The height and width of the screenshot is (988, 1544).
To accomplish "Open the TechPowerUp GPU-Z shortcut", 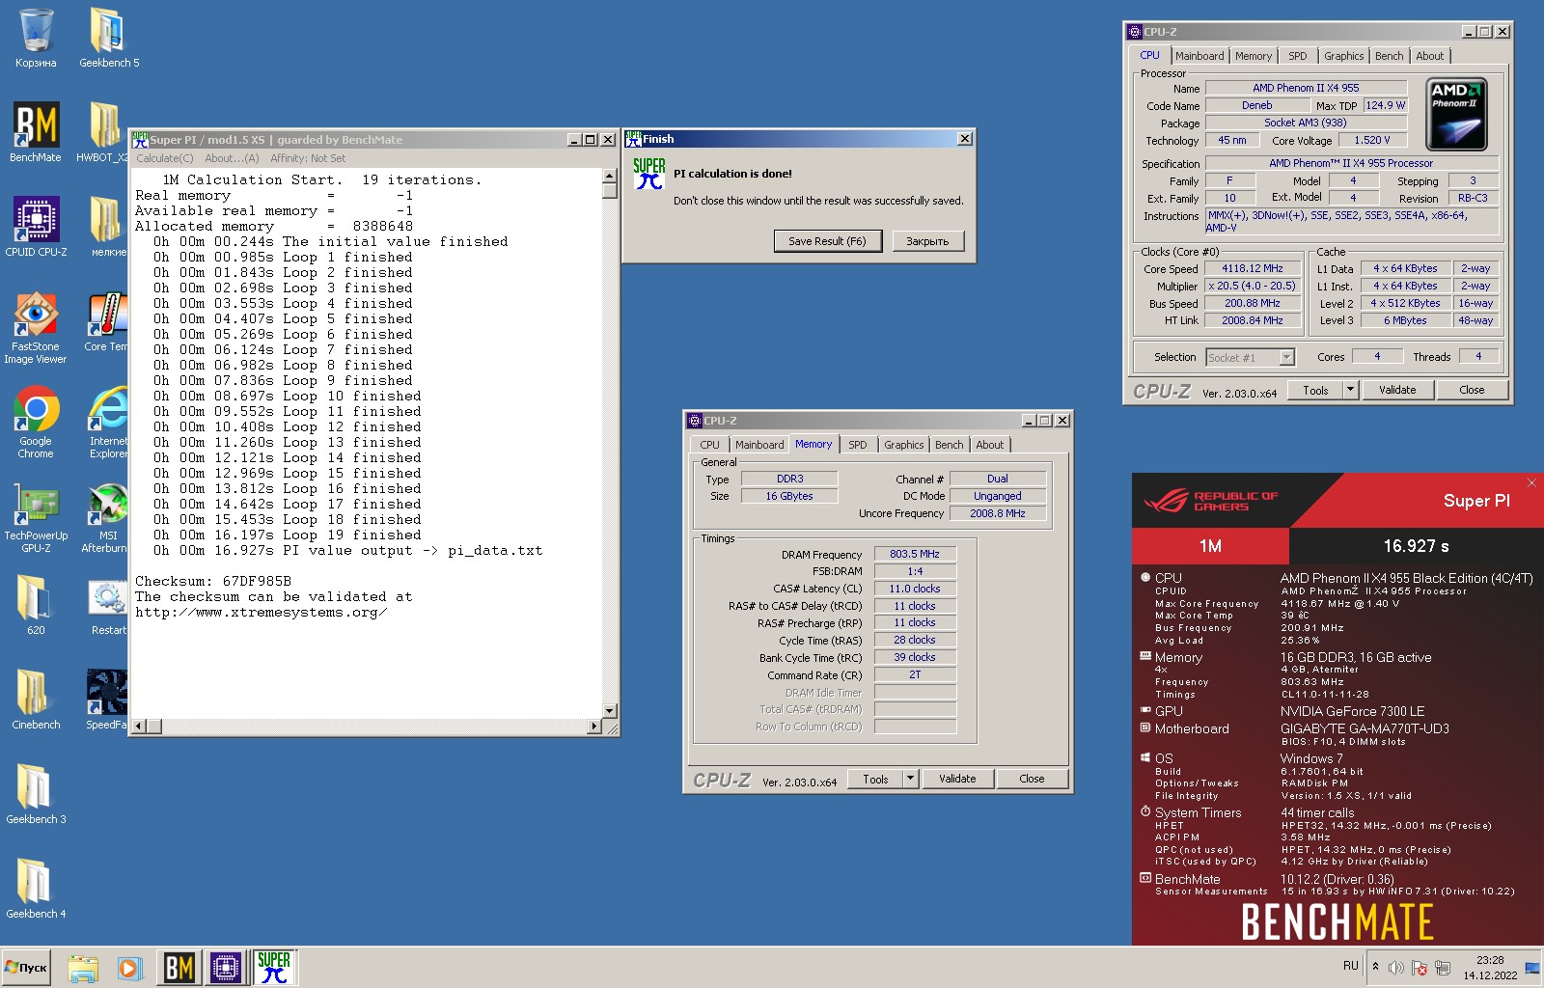I will (36, 517).
